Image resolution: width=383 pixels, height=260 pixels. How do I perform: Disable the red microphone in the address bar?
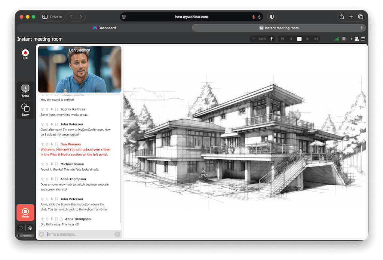click(x=254, y=16)
